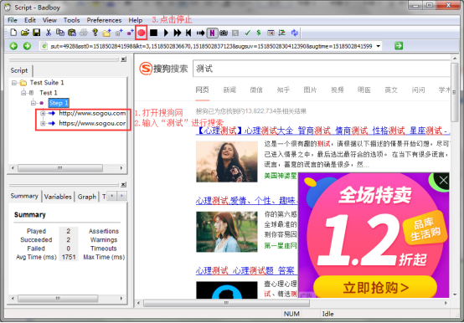Collapse the Test 1 tree node
The height and width of the screenshot is (323, 464).
coord(23,93)
